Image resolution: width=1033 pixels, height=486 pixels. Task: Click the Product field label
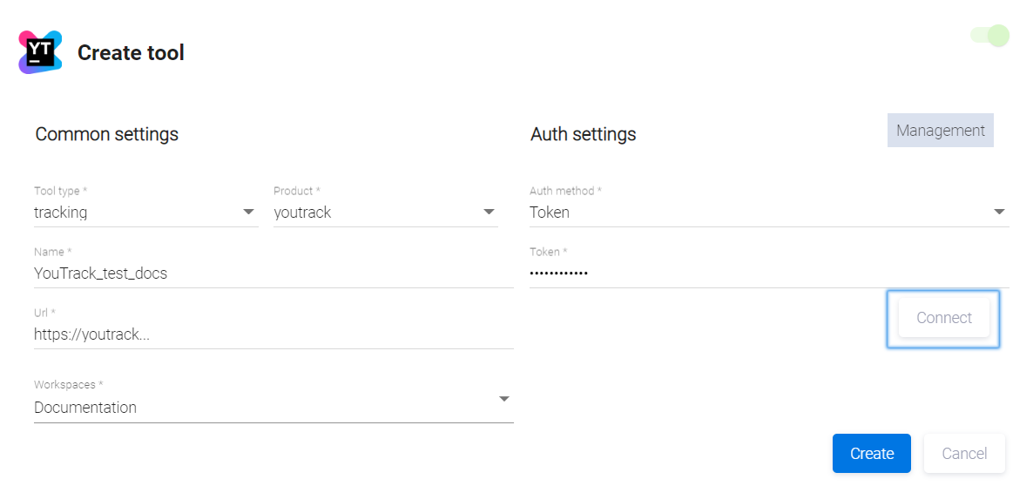[x=296, y=191]
